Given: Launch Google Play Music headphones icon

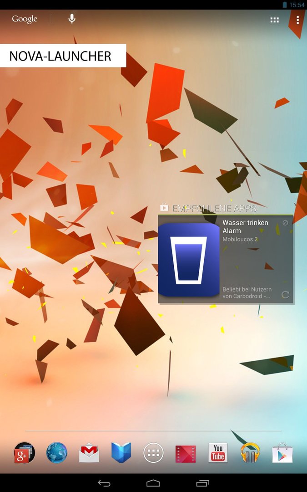Looking at the screenshot, I should pyautogui.click(x=250, y=452).
